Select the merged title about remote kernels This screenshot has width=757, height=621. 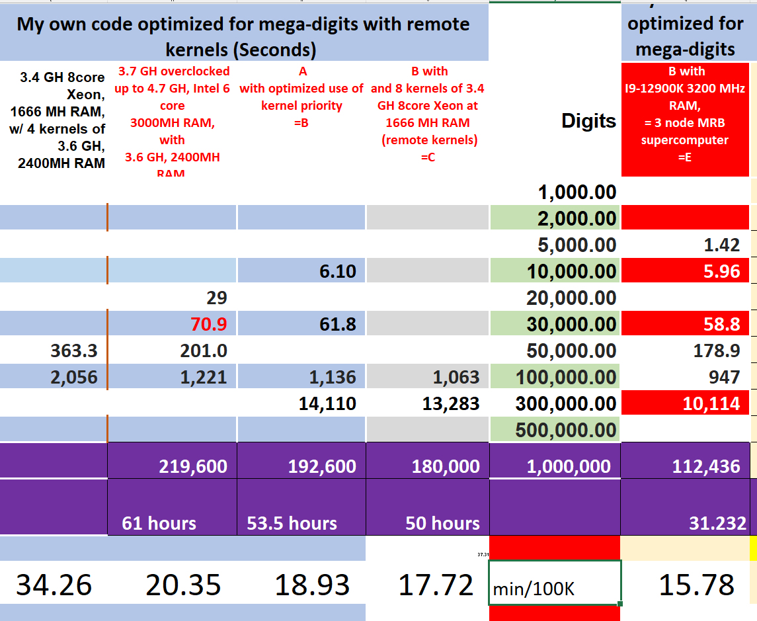pyautogui.click(x=243, y=36)
